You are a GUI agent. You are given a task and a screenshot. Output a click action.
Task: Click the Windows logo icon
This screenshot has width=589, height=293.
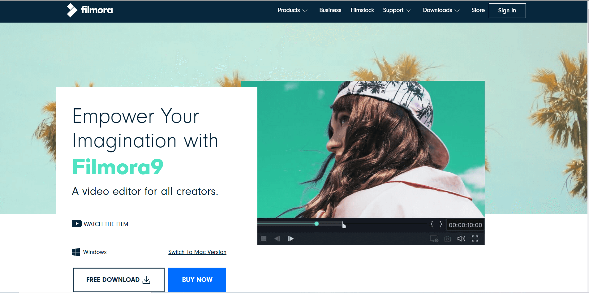tap(76, 252)
